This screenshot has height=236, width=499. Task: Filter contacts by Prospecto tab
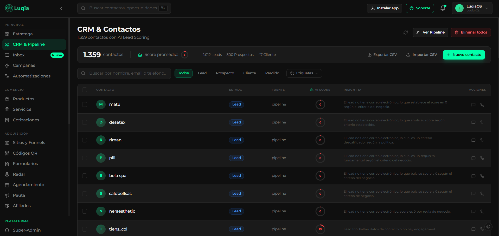pyautogui.click(x=225, y=73)
